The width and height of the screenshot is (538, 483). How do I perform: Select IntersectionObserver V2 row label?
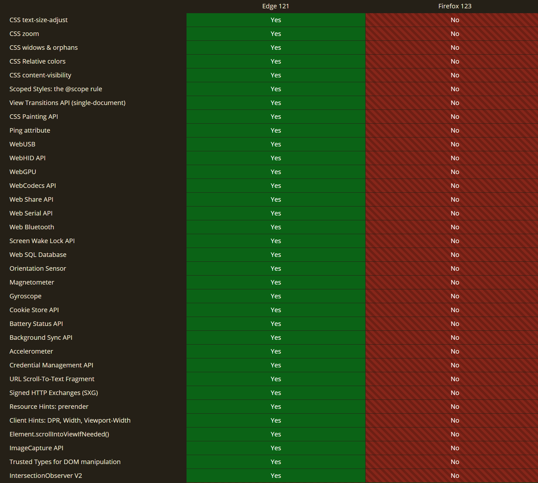pos(46,476)
